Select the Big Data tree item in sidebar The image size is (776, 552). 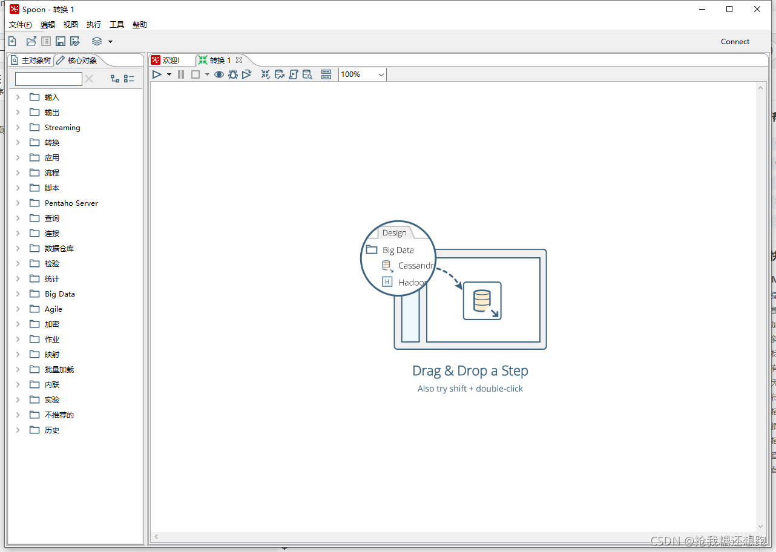coord(60,294)
